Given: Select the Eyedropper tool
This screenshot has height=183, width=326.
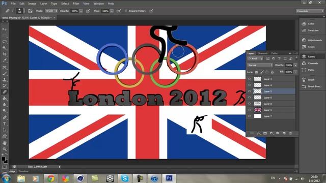Looking at the screenshot, I should tap(5, 61).
